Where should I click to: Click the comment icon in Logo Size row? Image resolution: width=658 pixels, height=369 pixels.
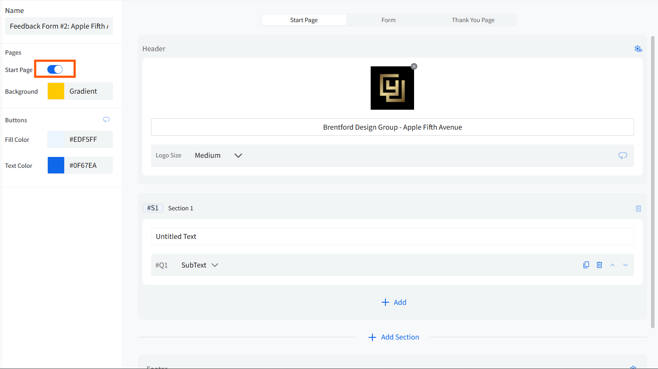pos(622,155)
